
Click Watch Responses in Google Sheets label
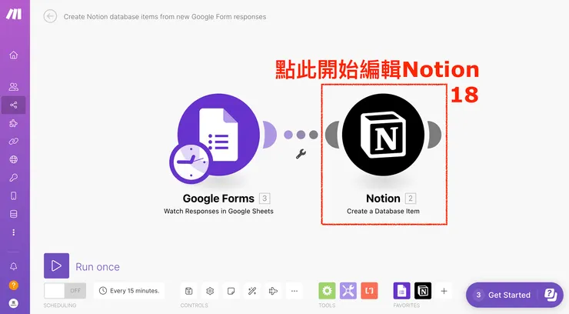[x=218, y=212]
